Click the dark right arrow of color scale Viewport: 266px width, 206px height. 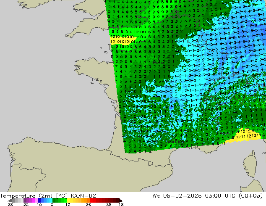pyautogui.click(x=121, y=201)
